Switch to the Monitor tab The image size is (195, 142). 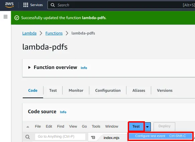click(76, 90)
